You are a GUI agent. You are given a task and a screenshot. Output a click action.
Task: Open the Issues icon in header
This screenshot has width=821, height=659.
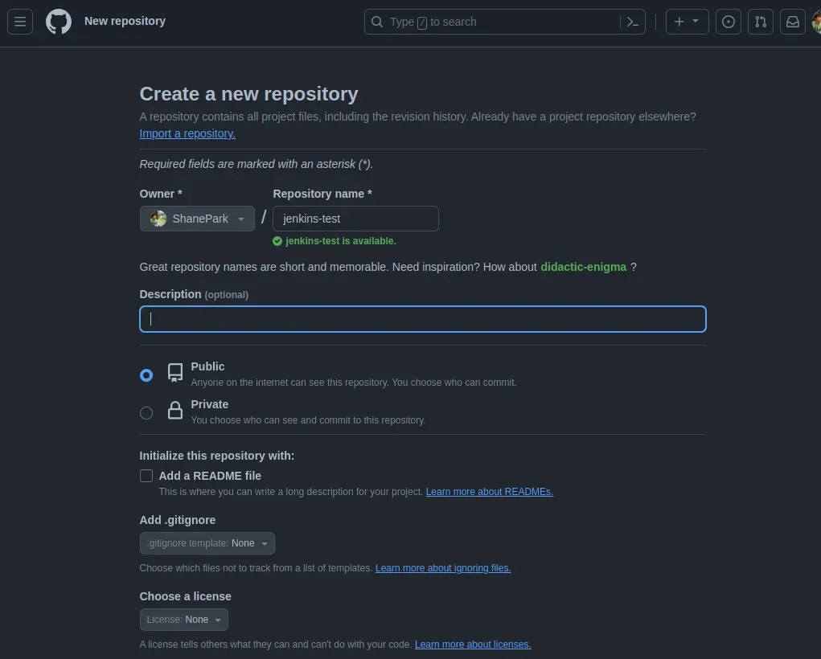tap(728, 22)
